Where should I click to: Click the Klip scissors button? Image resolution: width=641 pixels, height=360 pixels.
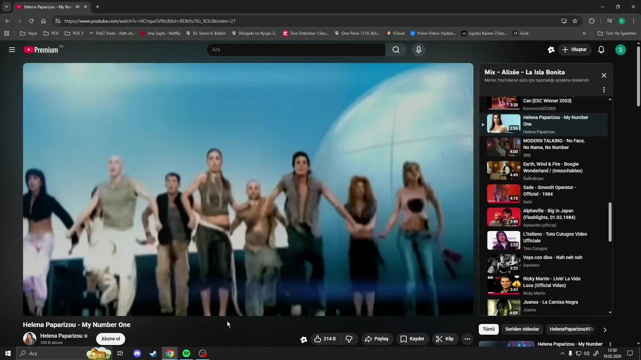point(445,339)
